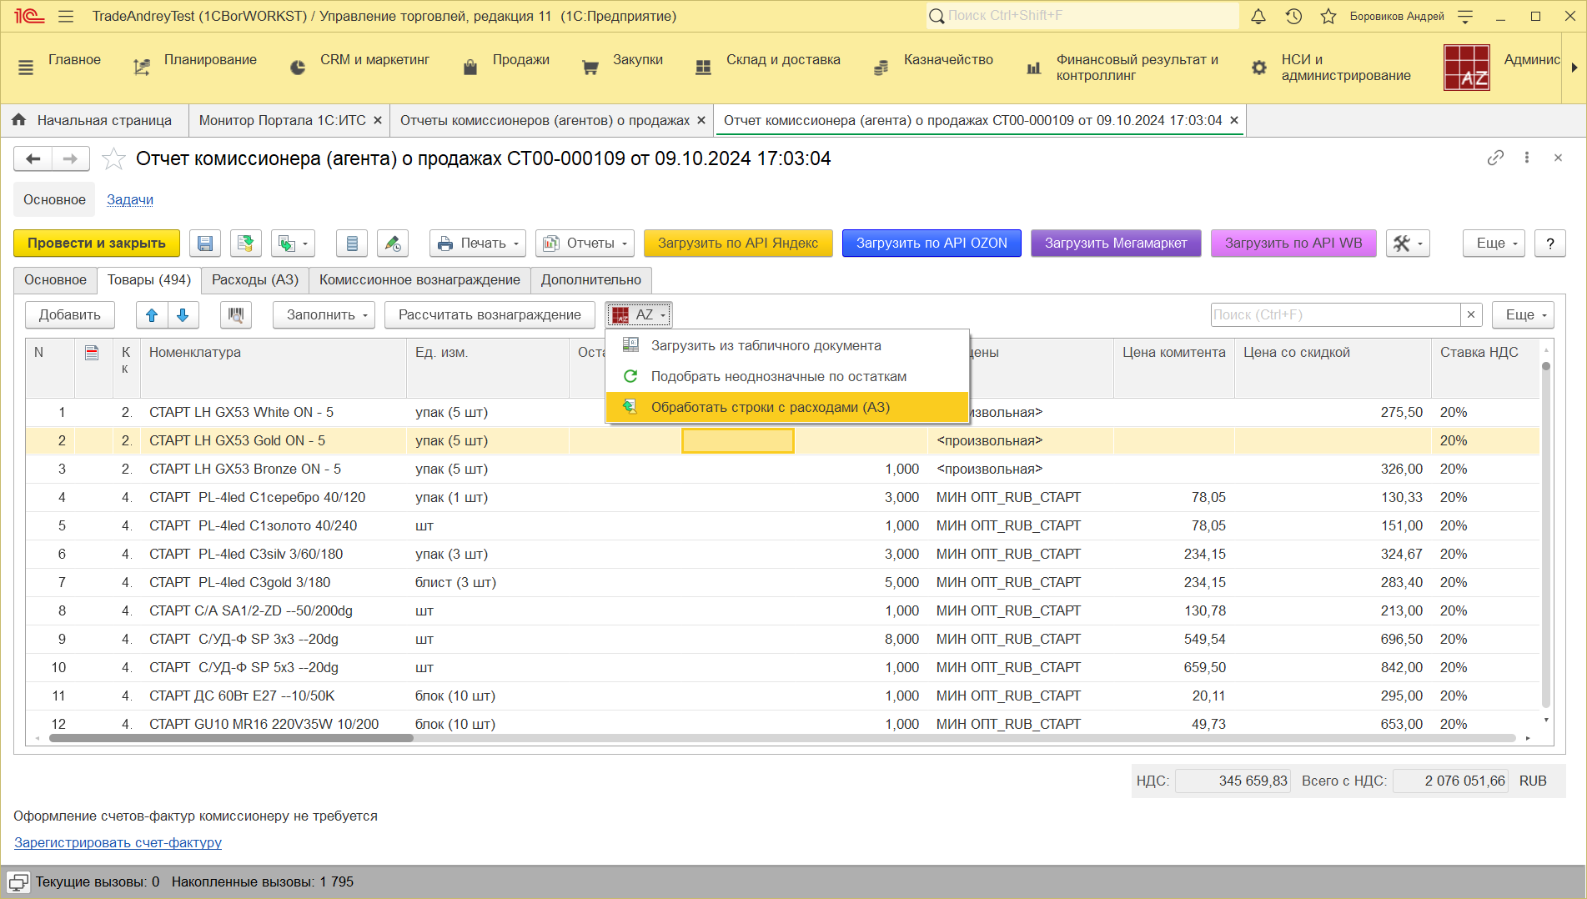Select Обработать строки с расходами (АЗ)
Image resolution: width=1587 pixels, height=899 pixels.
tap(770, 408)
